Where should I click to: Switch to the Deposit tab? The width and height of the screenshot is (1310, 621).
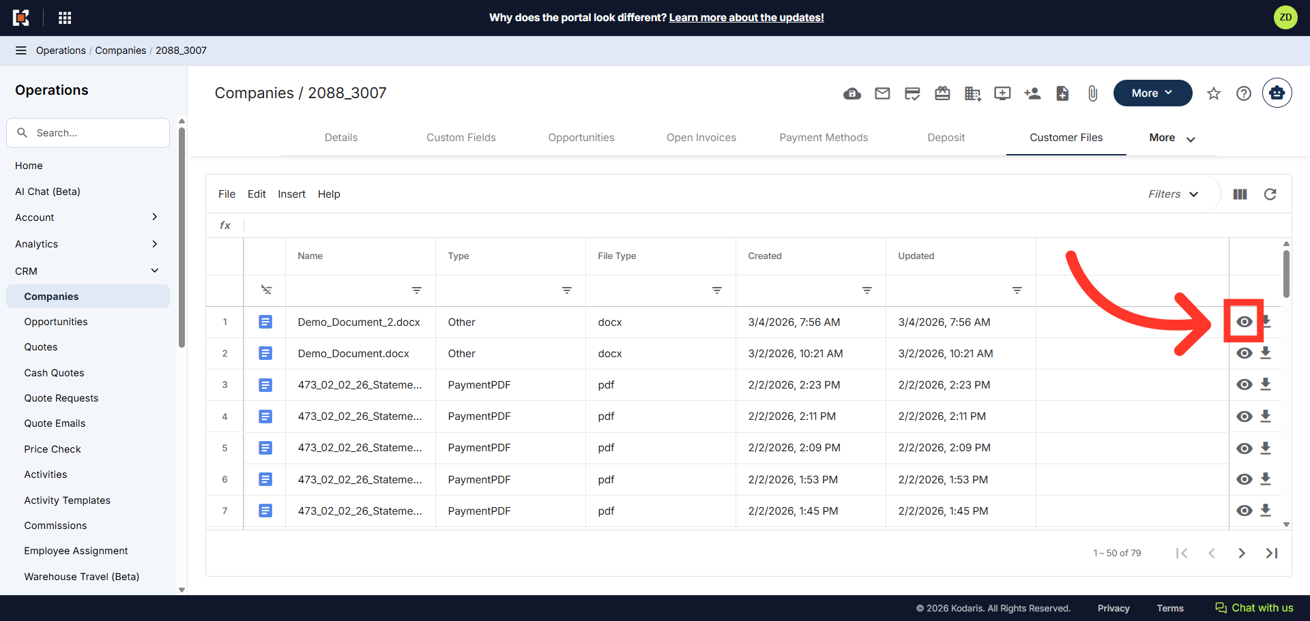946,138
